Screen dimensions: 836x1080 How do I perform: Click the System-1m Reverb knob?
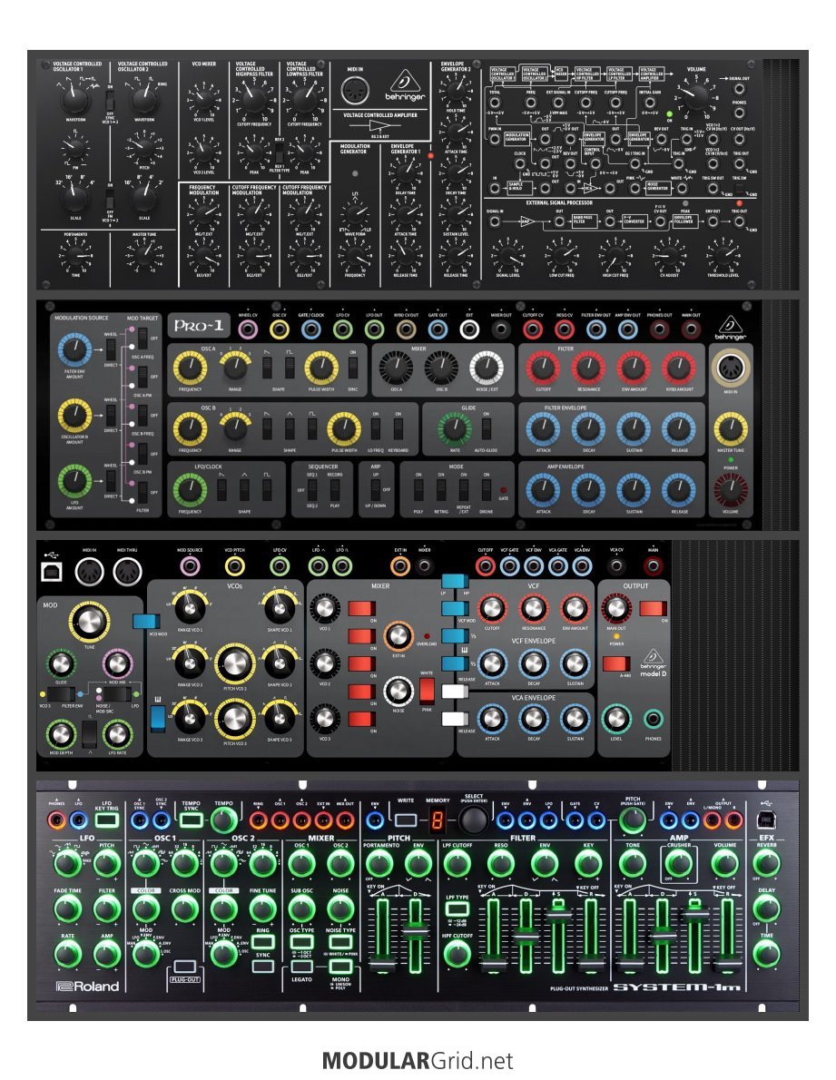pyautogui.click(x=766, y=862)
